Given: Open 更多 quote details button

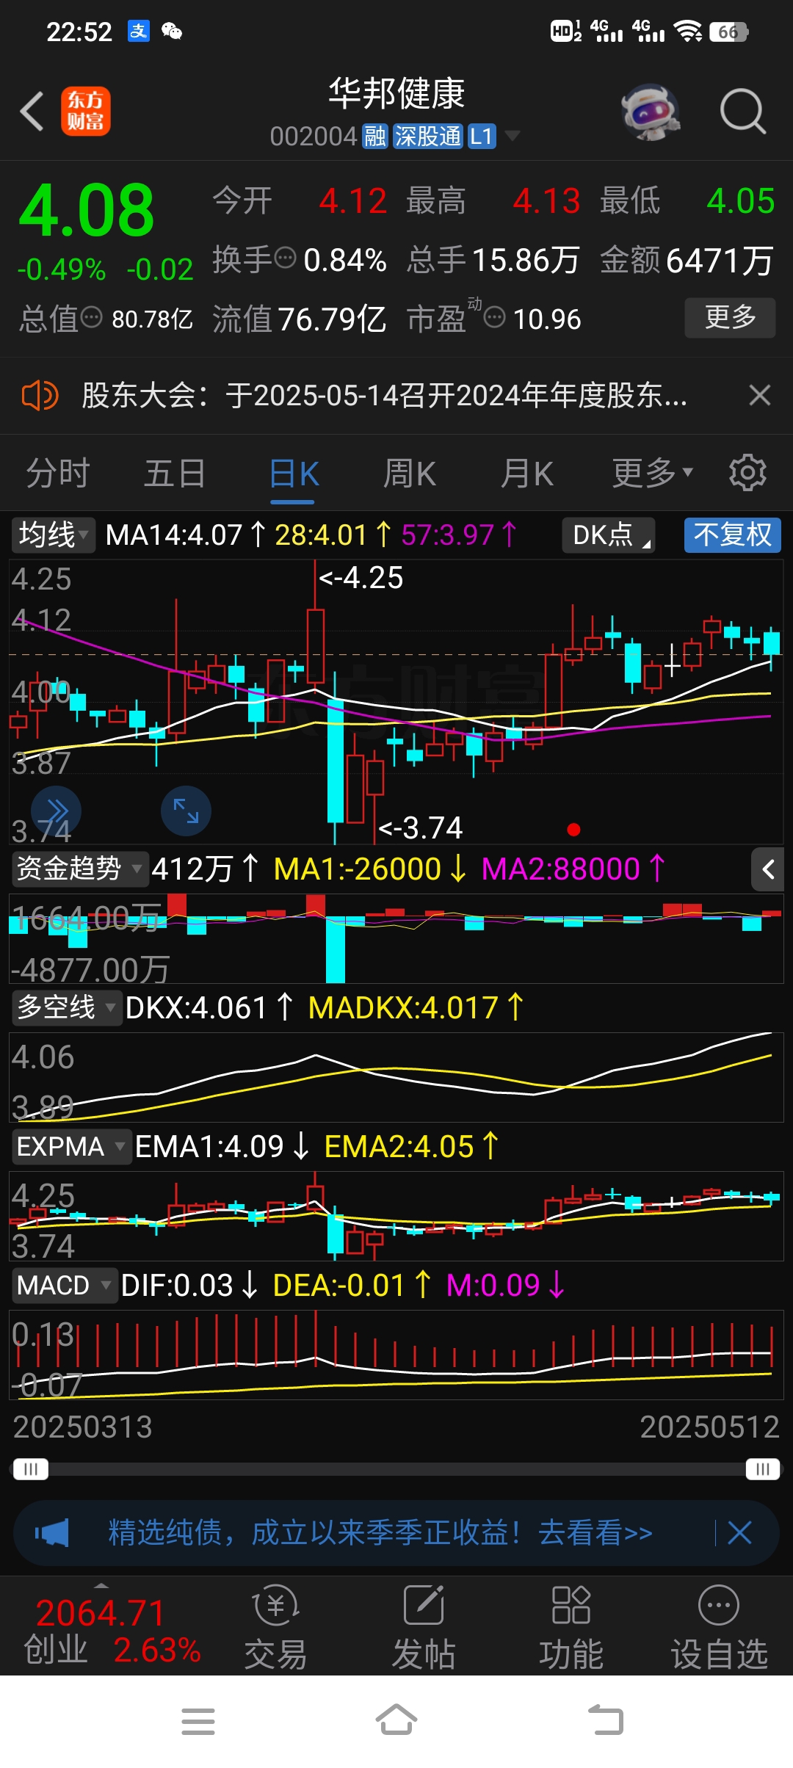Looking at the screenshot, I should [x=730, y=317].
